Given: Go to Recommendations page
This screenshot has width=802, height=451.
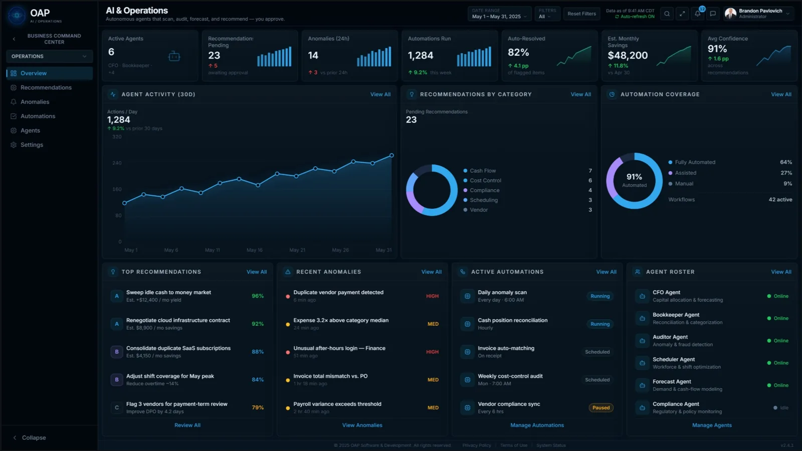Looking at the screenshot, I should 49,88.
